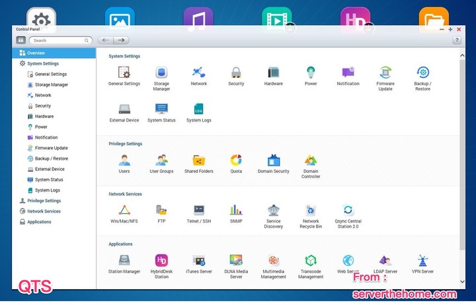Open Power lightbulb icon in main panel
Screen dimensions: 476x305
[311, 73]
